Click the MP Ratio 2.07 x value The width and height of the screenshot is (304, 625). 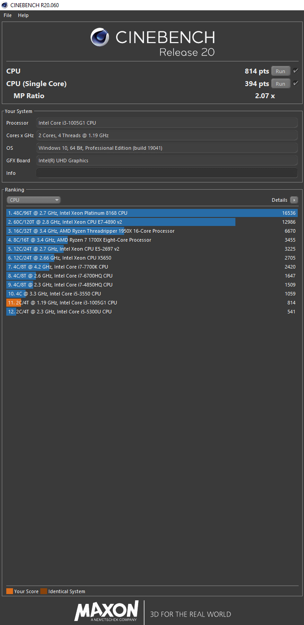click(x=265, y=96)
